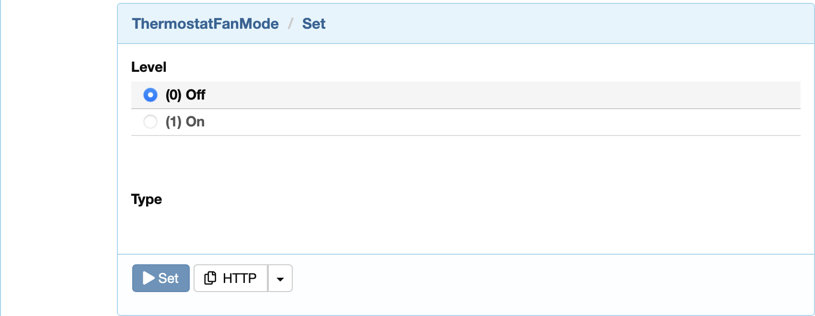Select the (0) Off radio button

tap(150, 95)
